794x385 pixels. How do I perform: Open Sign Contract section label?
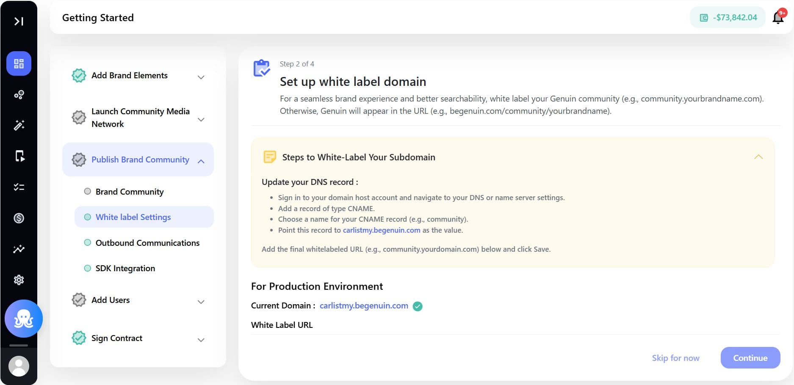[117, 338]
